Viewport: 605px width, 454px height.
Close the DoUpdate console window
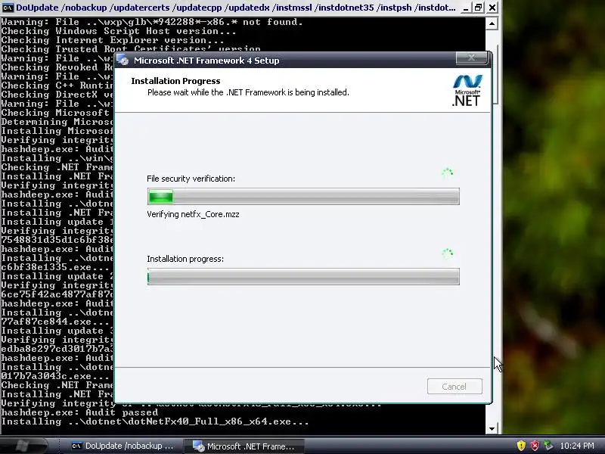(492, 8)
